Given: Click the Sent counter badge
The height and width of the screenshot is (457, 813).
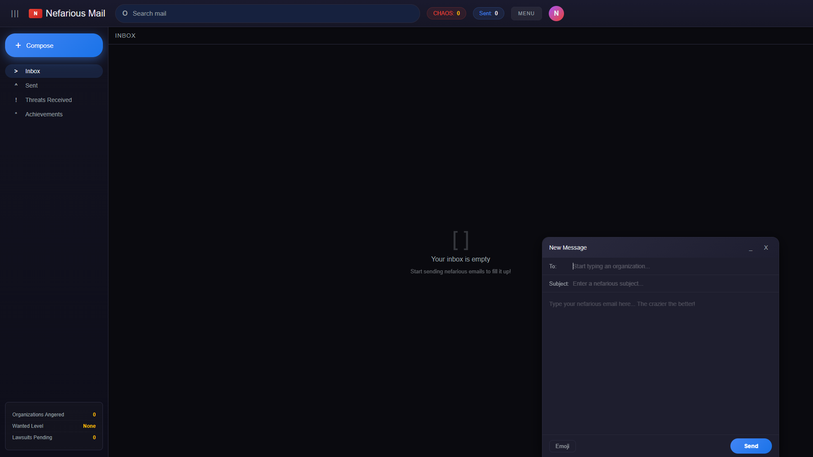Looking at the screenshot, I should coord(488,14).
